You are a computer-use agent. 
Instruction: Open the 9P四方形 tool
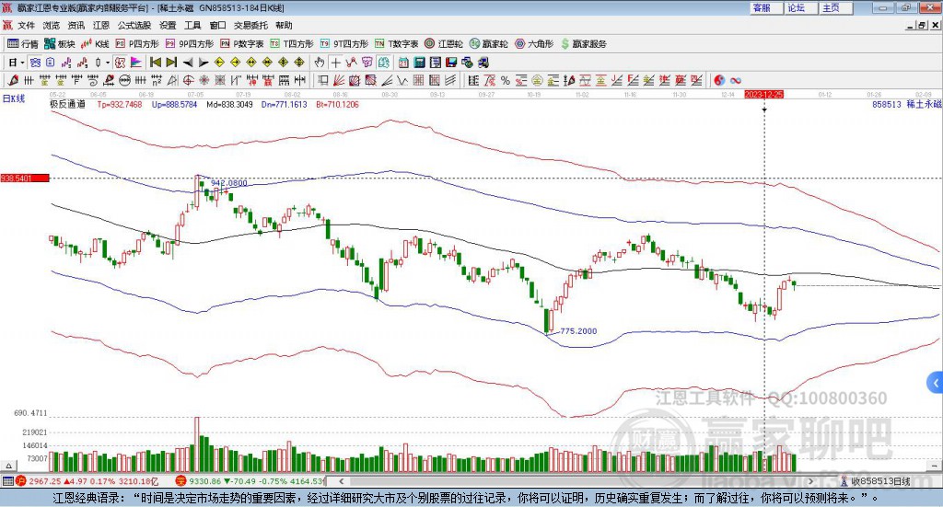pyautogui.click(x=190, y=44)
